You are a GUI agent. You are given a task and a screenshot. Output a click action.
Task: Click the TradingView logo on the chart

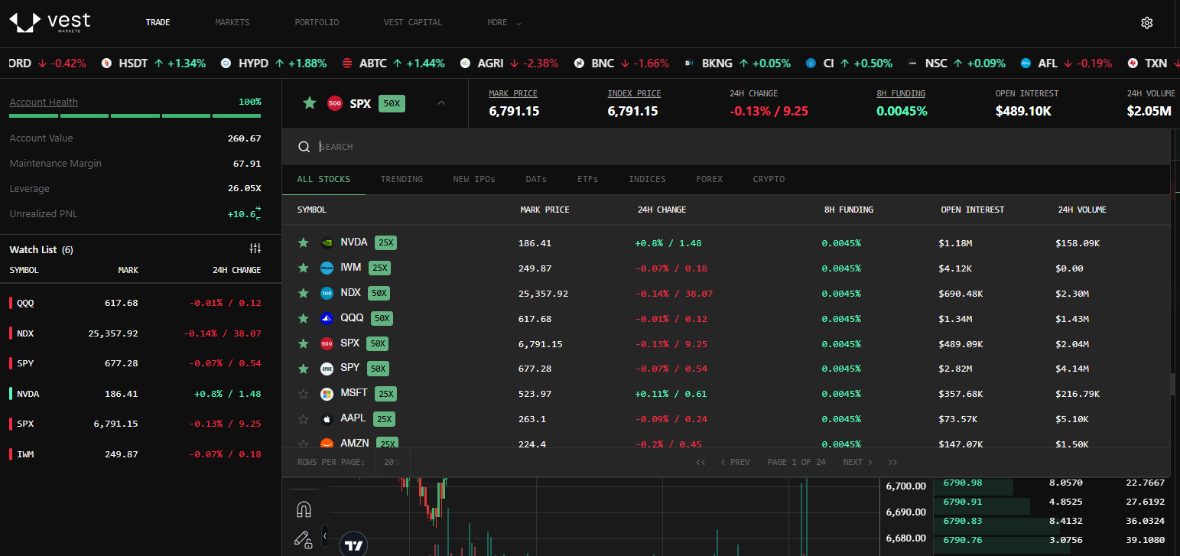[x=353, y=545]
